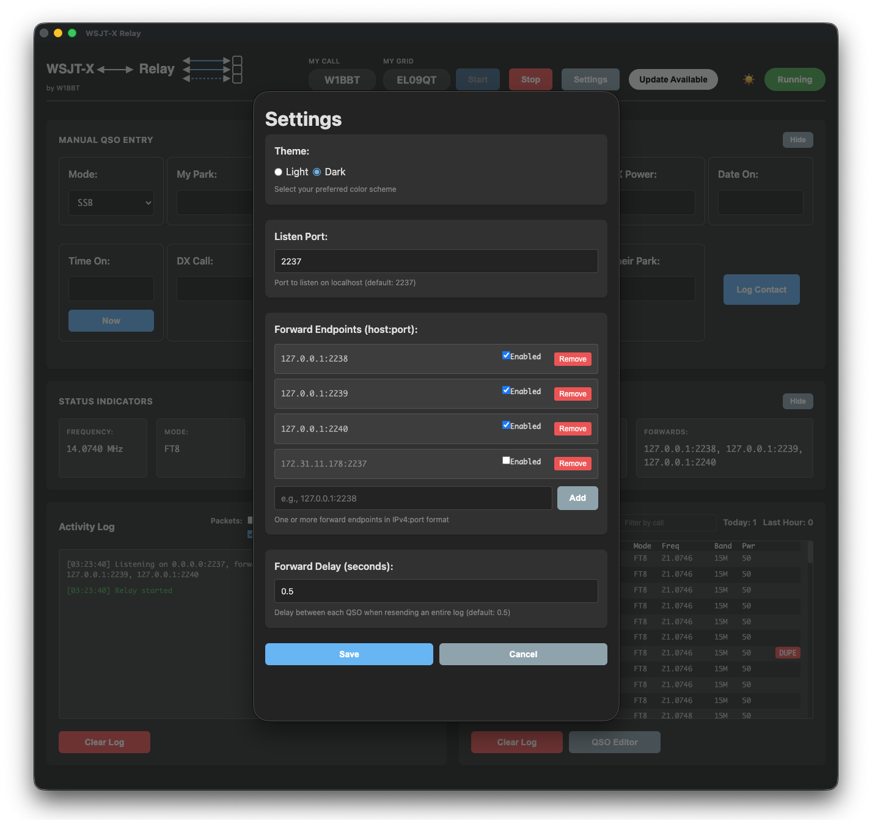Clear the Activity Log
872x835 pixels.
click(104, 742)
